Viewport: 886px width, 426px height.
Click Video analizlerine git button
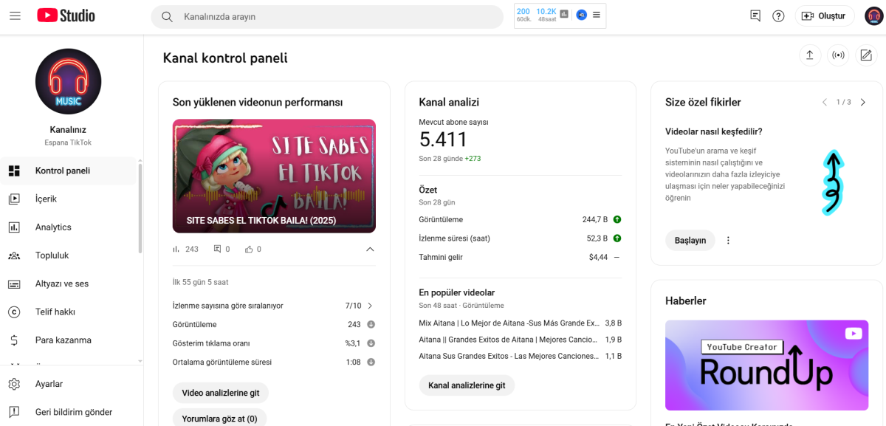pos(221,393)
